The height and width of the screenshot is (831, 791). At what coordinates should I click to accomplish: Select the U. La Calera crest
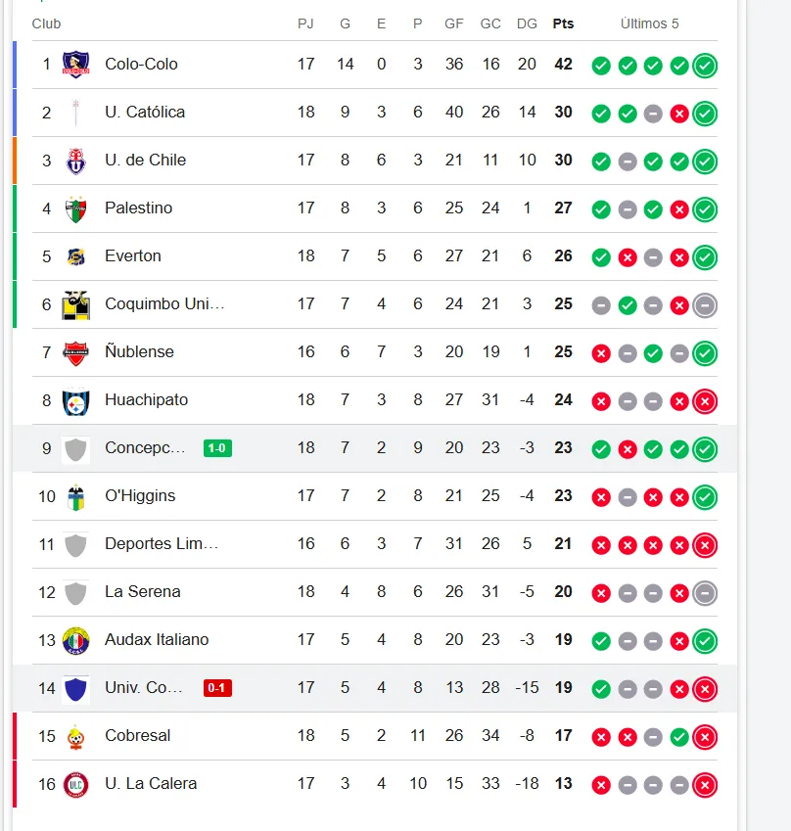[75, 785]
